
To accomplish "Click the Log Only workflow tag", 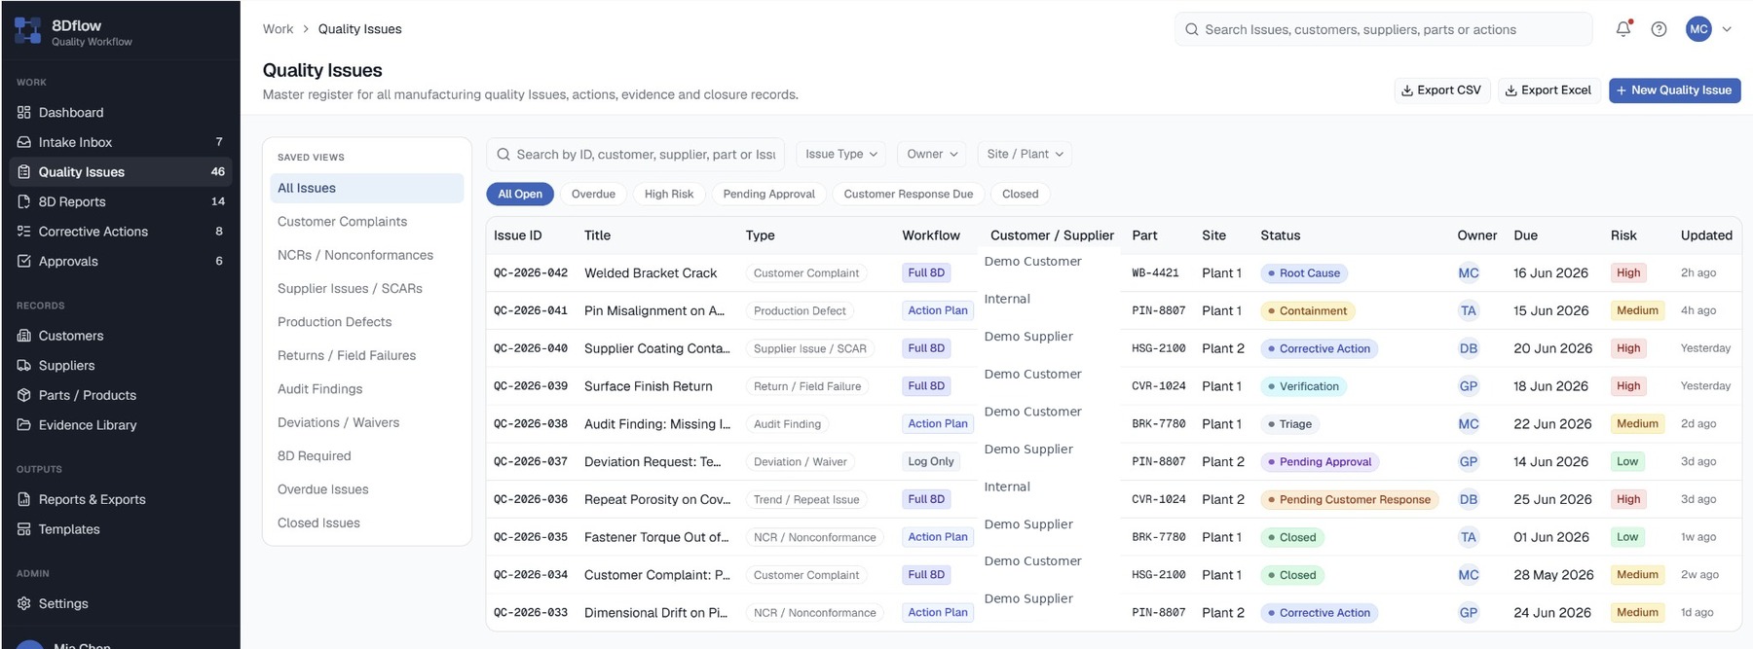I will click(931, 461).
